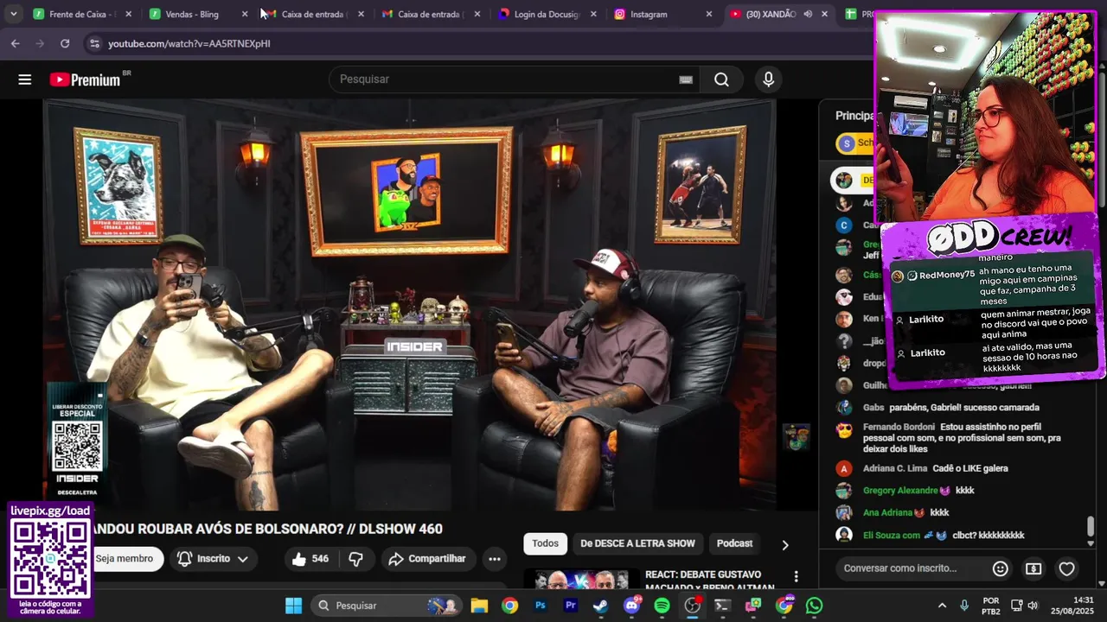Share the video via Compartilhar button
This screenshot has width=1107, height=622.
click(x=427, y=559)
